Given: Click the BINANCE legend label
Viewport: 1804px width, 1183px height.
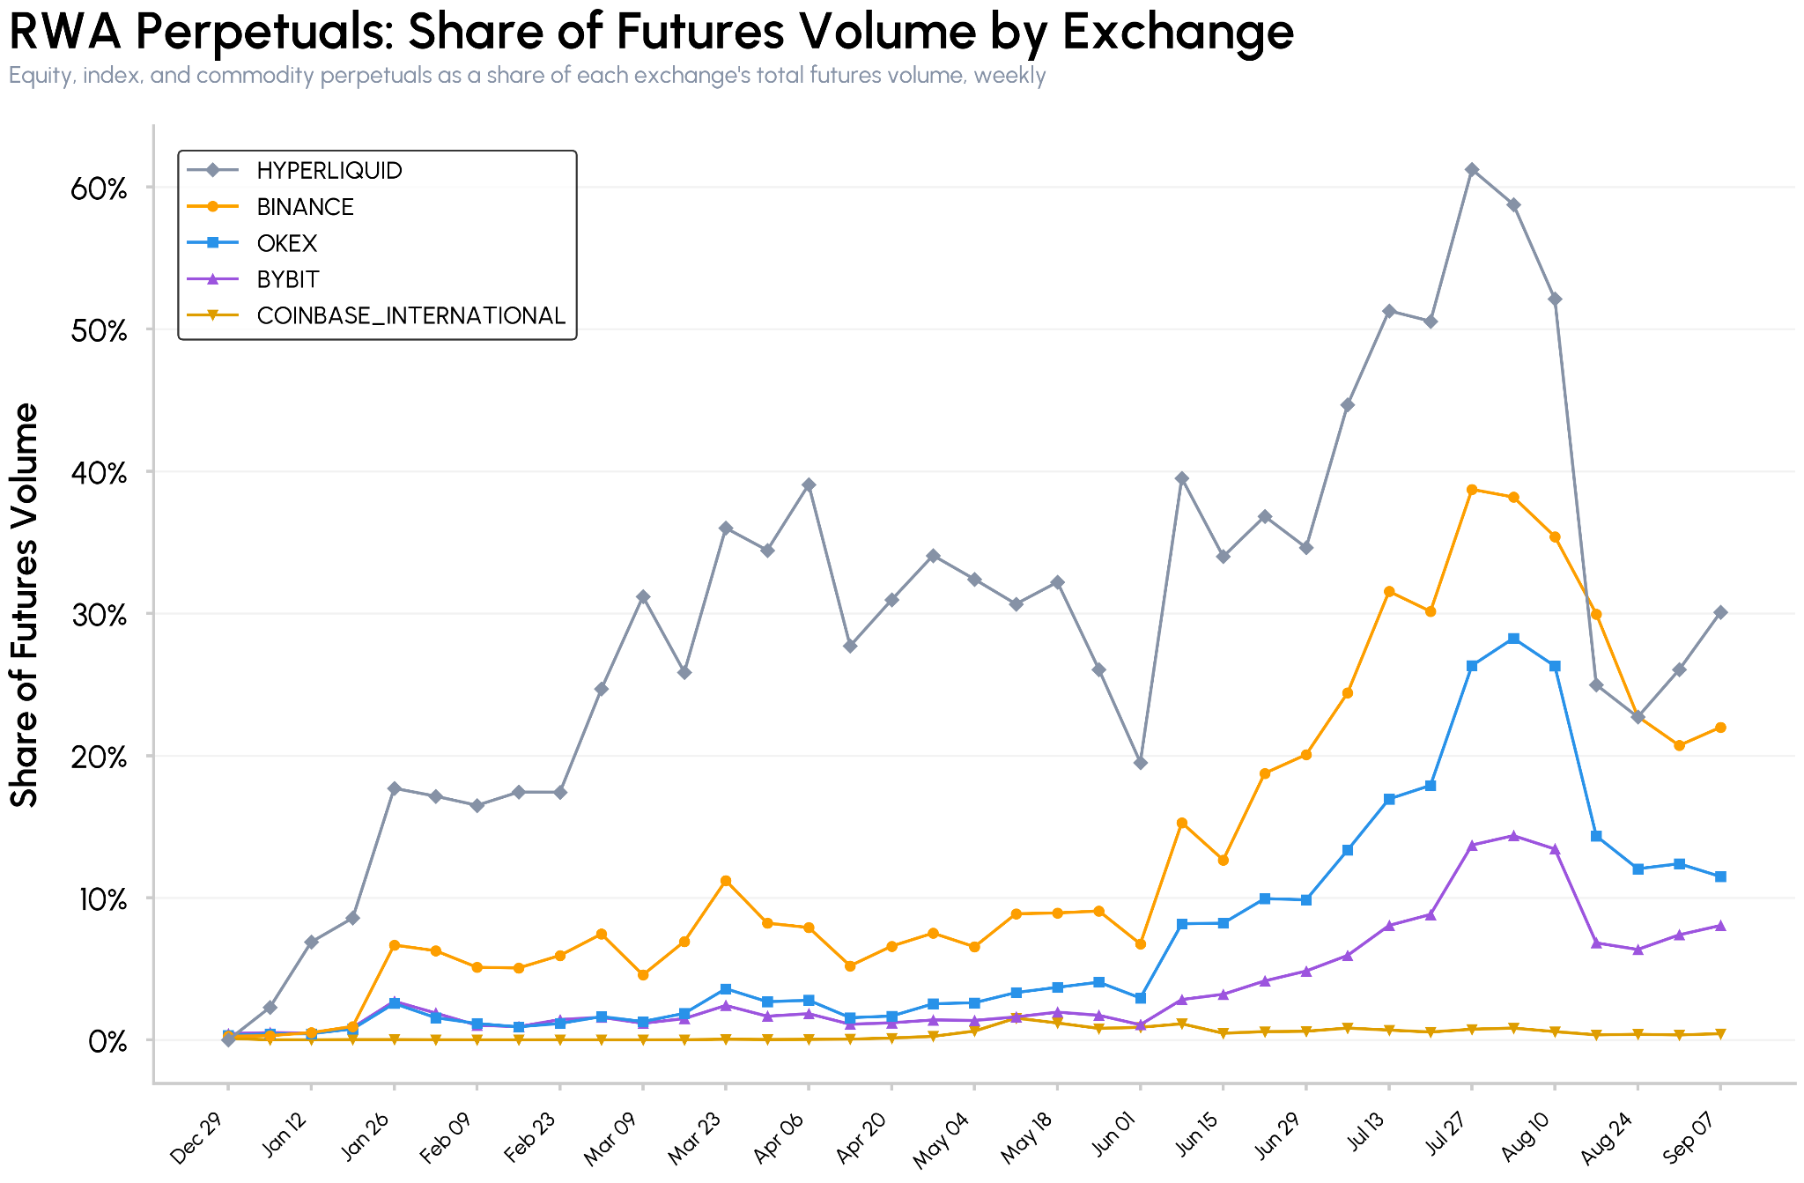Looking at the screenshot, I should coord(305,206).
